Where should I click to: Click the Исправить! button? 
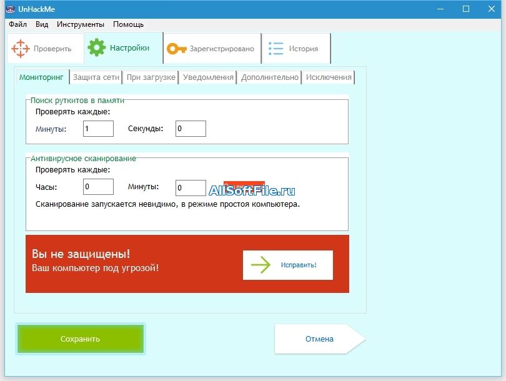coord(288,265)
